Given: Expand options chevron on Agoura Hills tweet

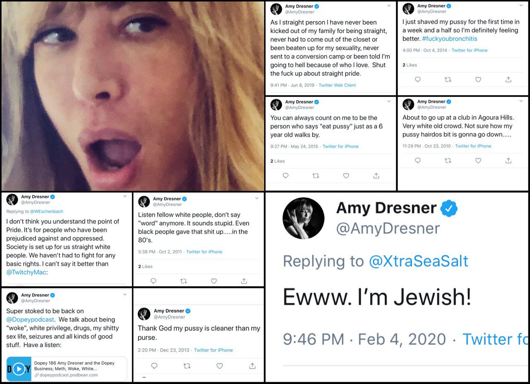Looking at the screenshot, I should coord(521,101).
